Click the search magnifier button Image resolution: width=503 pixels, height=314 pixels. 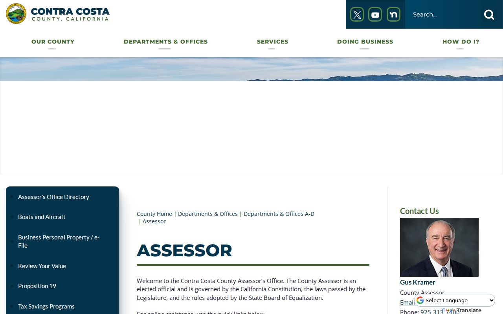(489, 15)
